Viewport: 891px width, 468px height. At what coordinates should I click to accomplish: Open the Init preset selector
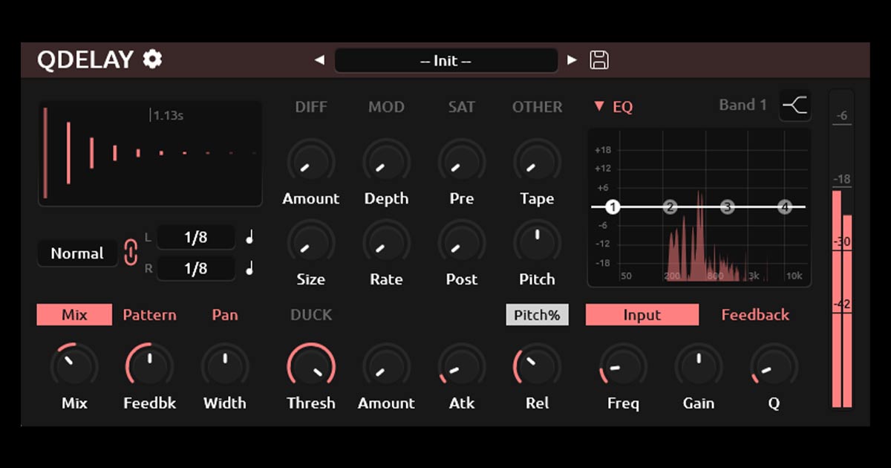pyautogui.click(x=447, y=60)
